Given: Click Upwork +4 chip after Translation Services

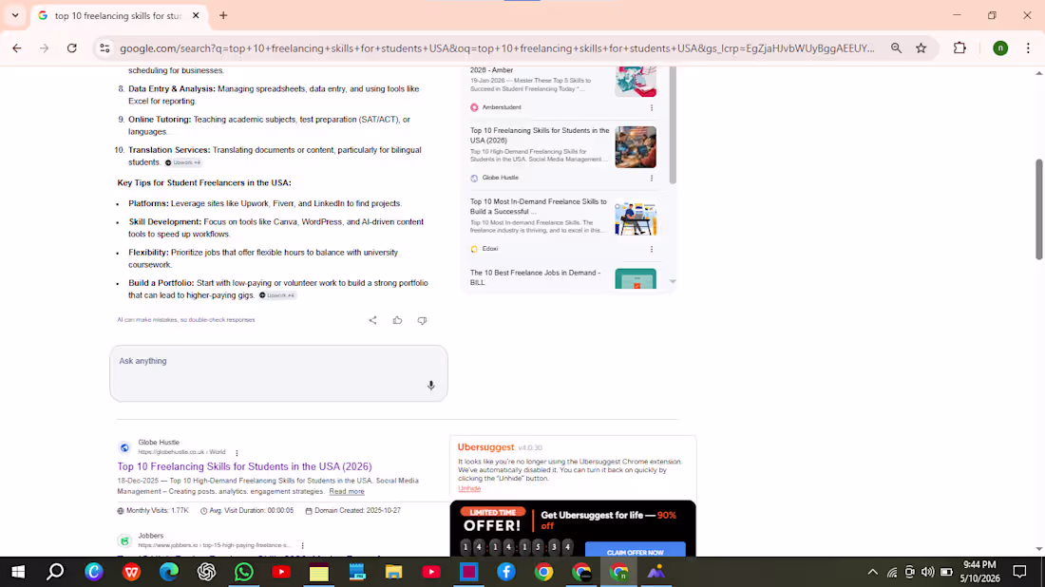Looking at the screenshot, I should click(183, 162).
